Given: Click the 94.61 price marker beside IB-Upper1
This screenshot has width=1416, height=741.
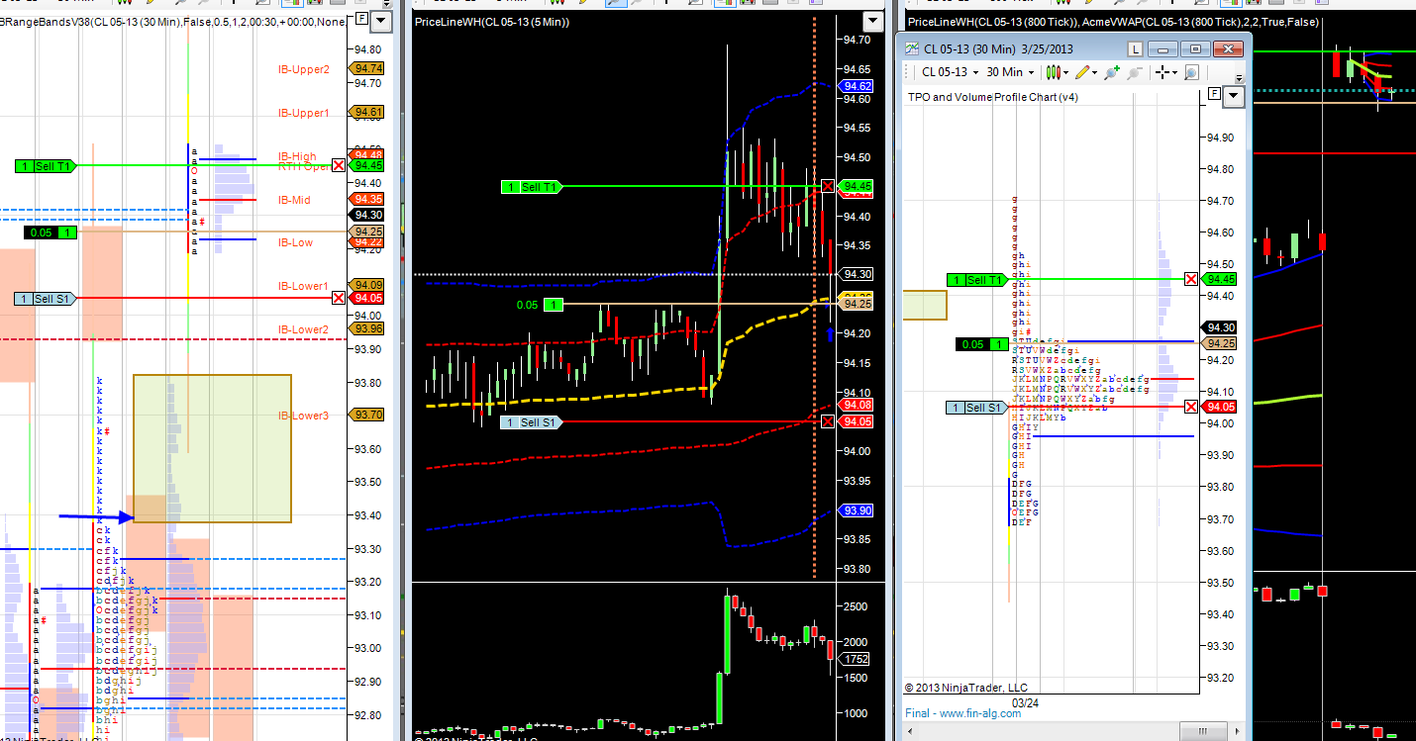Looking at the screenshot, I should pyautogui.click(x=367, y=112).
